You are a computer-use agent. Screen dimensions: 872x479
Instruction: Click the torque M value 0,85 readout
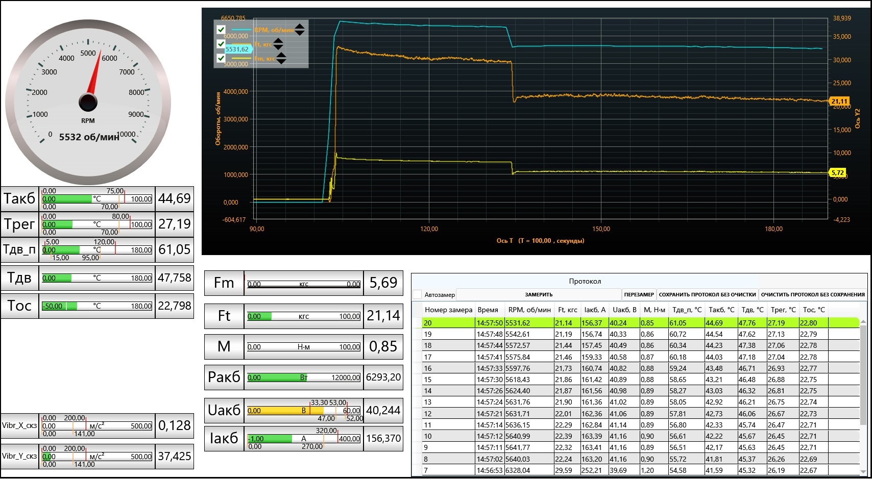(x=383, y=347)
